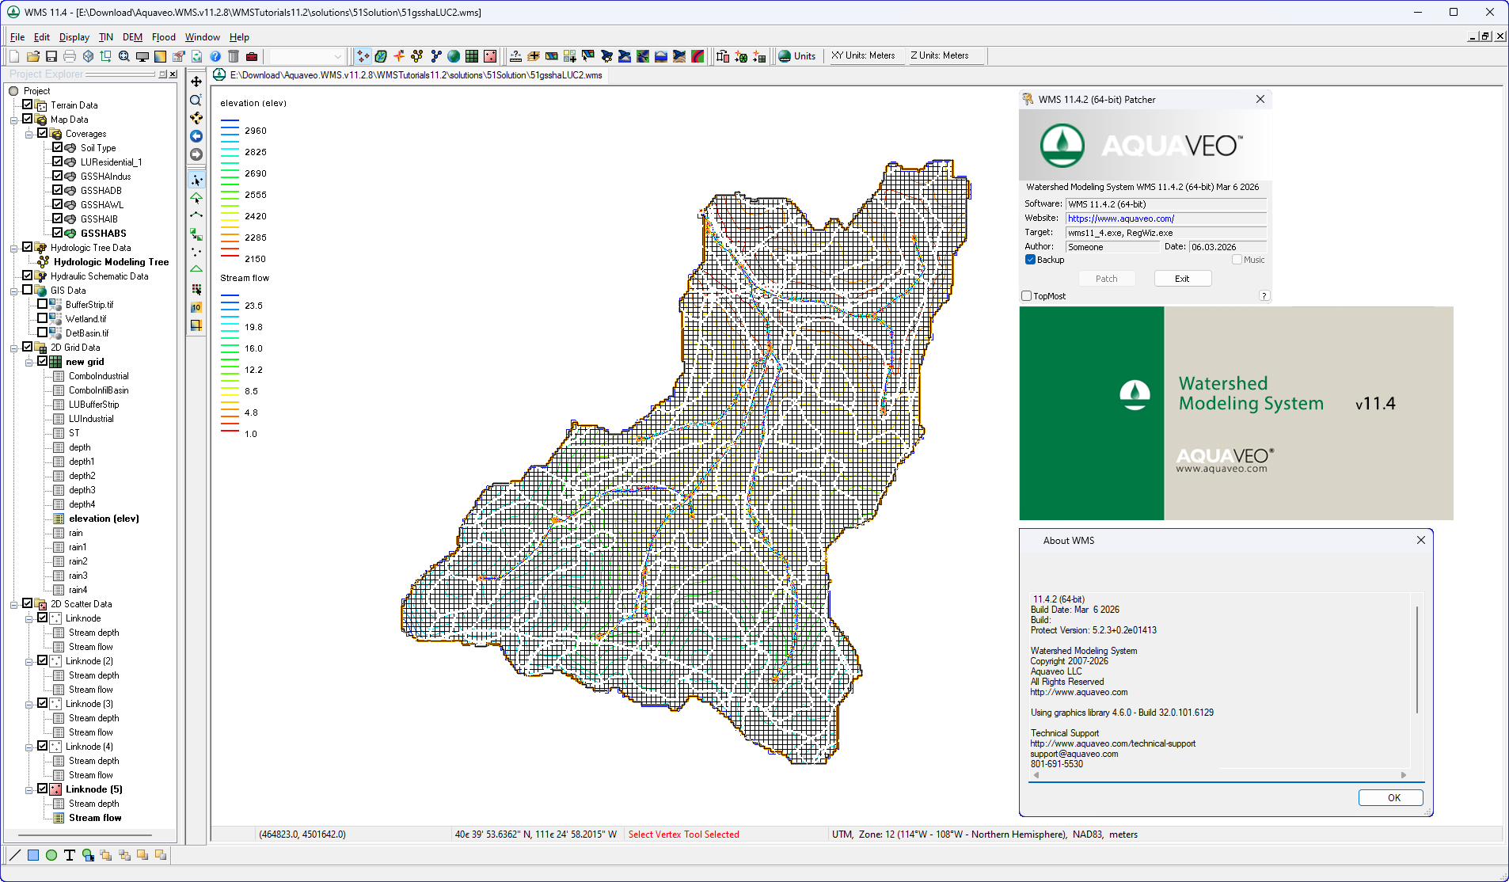
Task: Click OK in About WMS dialog
Action: [1391, 797]
